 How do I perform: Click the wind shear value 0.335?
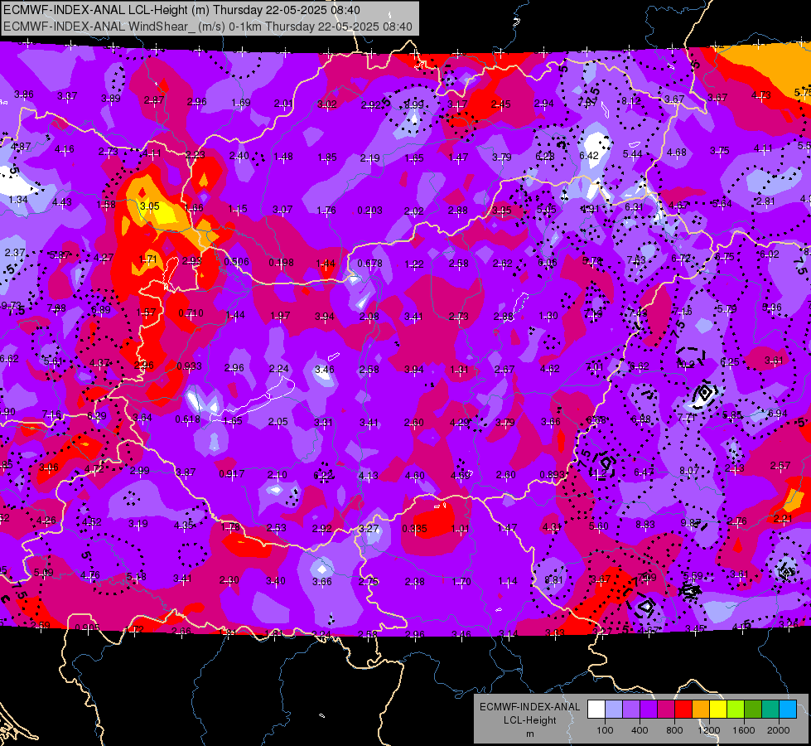(414, 529)
